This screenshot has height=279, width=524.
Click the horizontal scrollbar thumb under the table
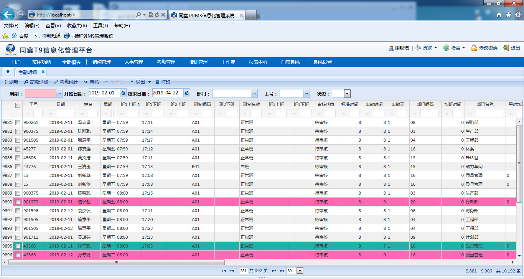[116, 262]
